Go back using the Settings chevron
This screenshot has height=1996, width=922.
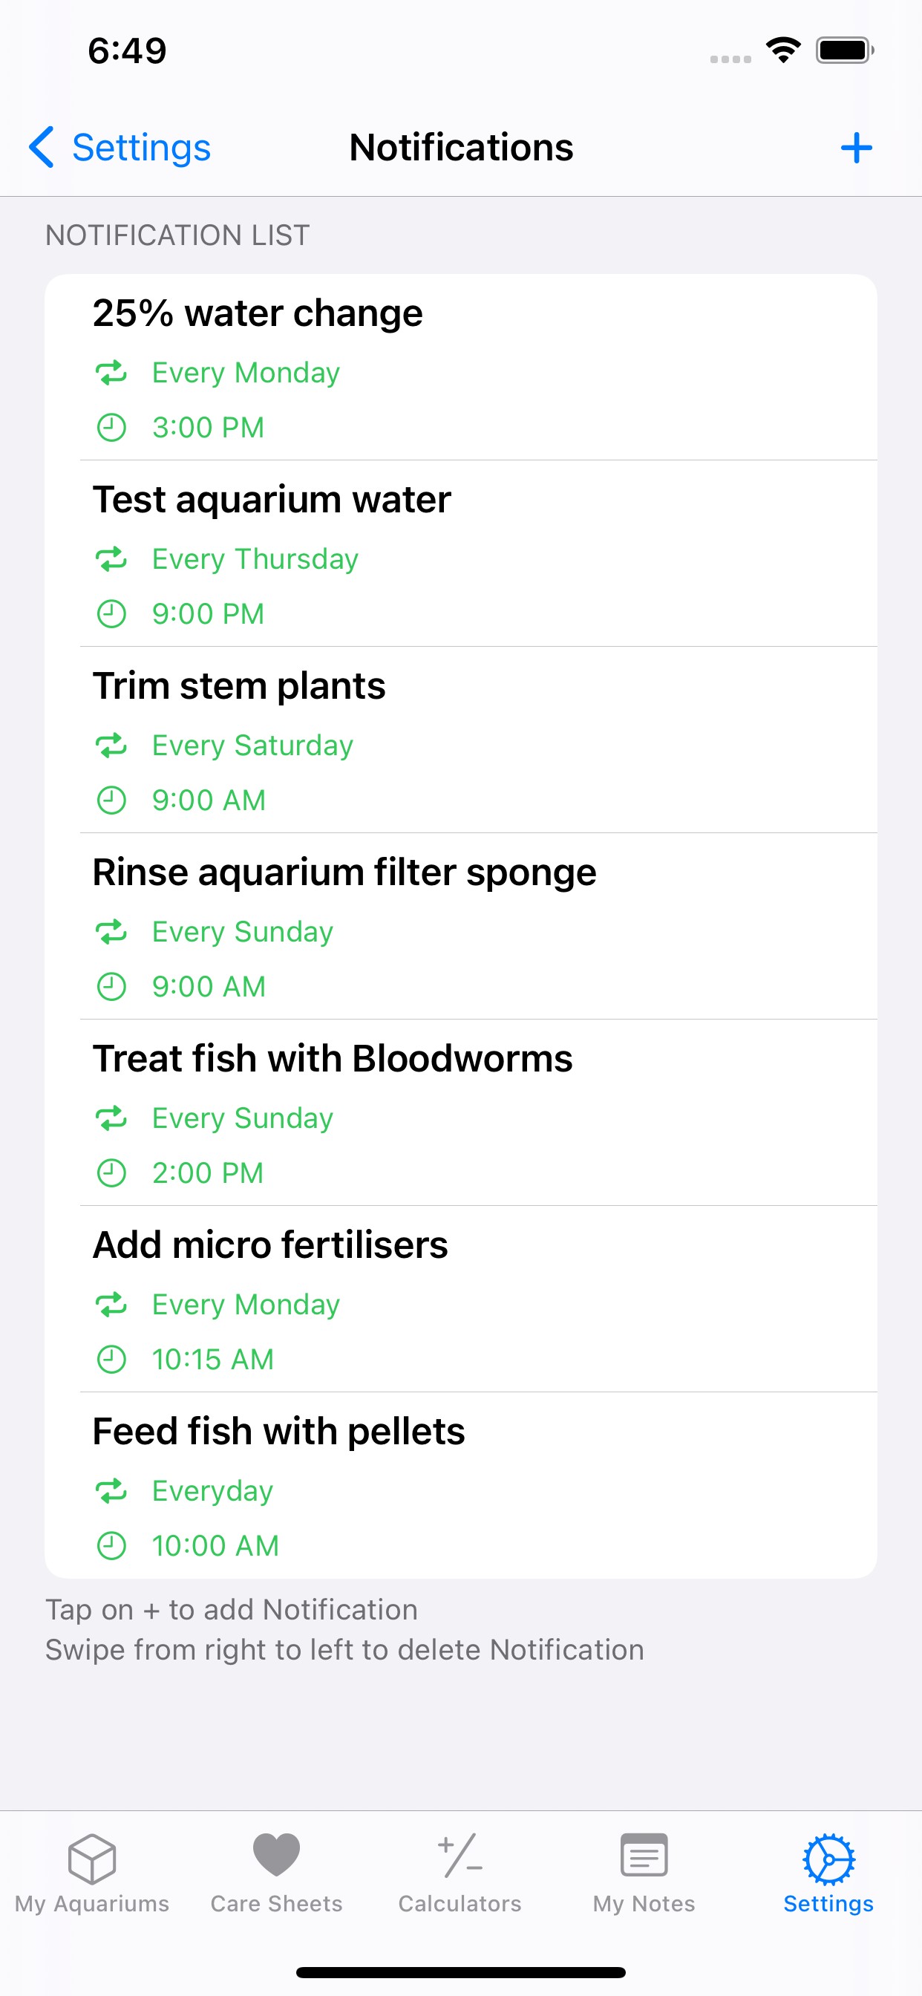(42, 147)
